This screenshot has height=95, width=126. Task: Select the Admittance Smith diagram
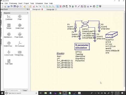pyautogui.click(x=9, y=35)
